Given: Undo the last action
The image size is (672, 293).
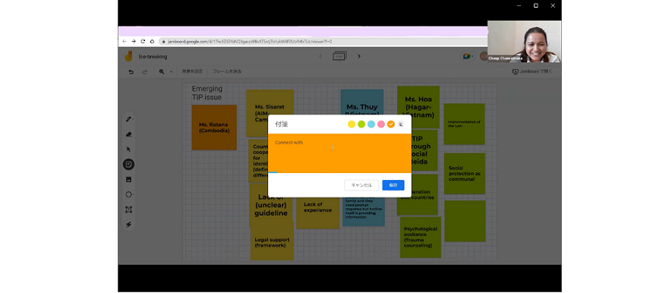Looking at the screenshot, I should pyautogui.click(x=131, y=71).
